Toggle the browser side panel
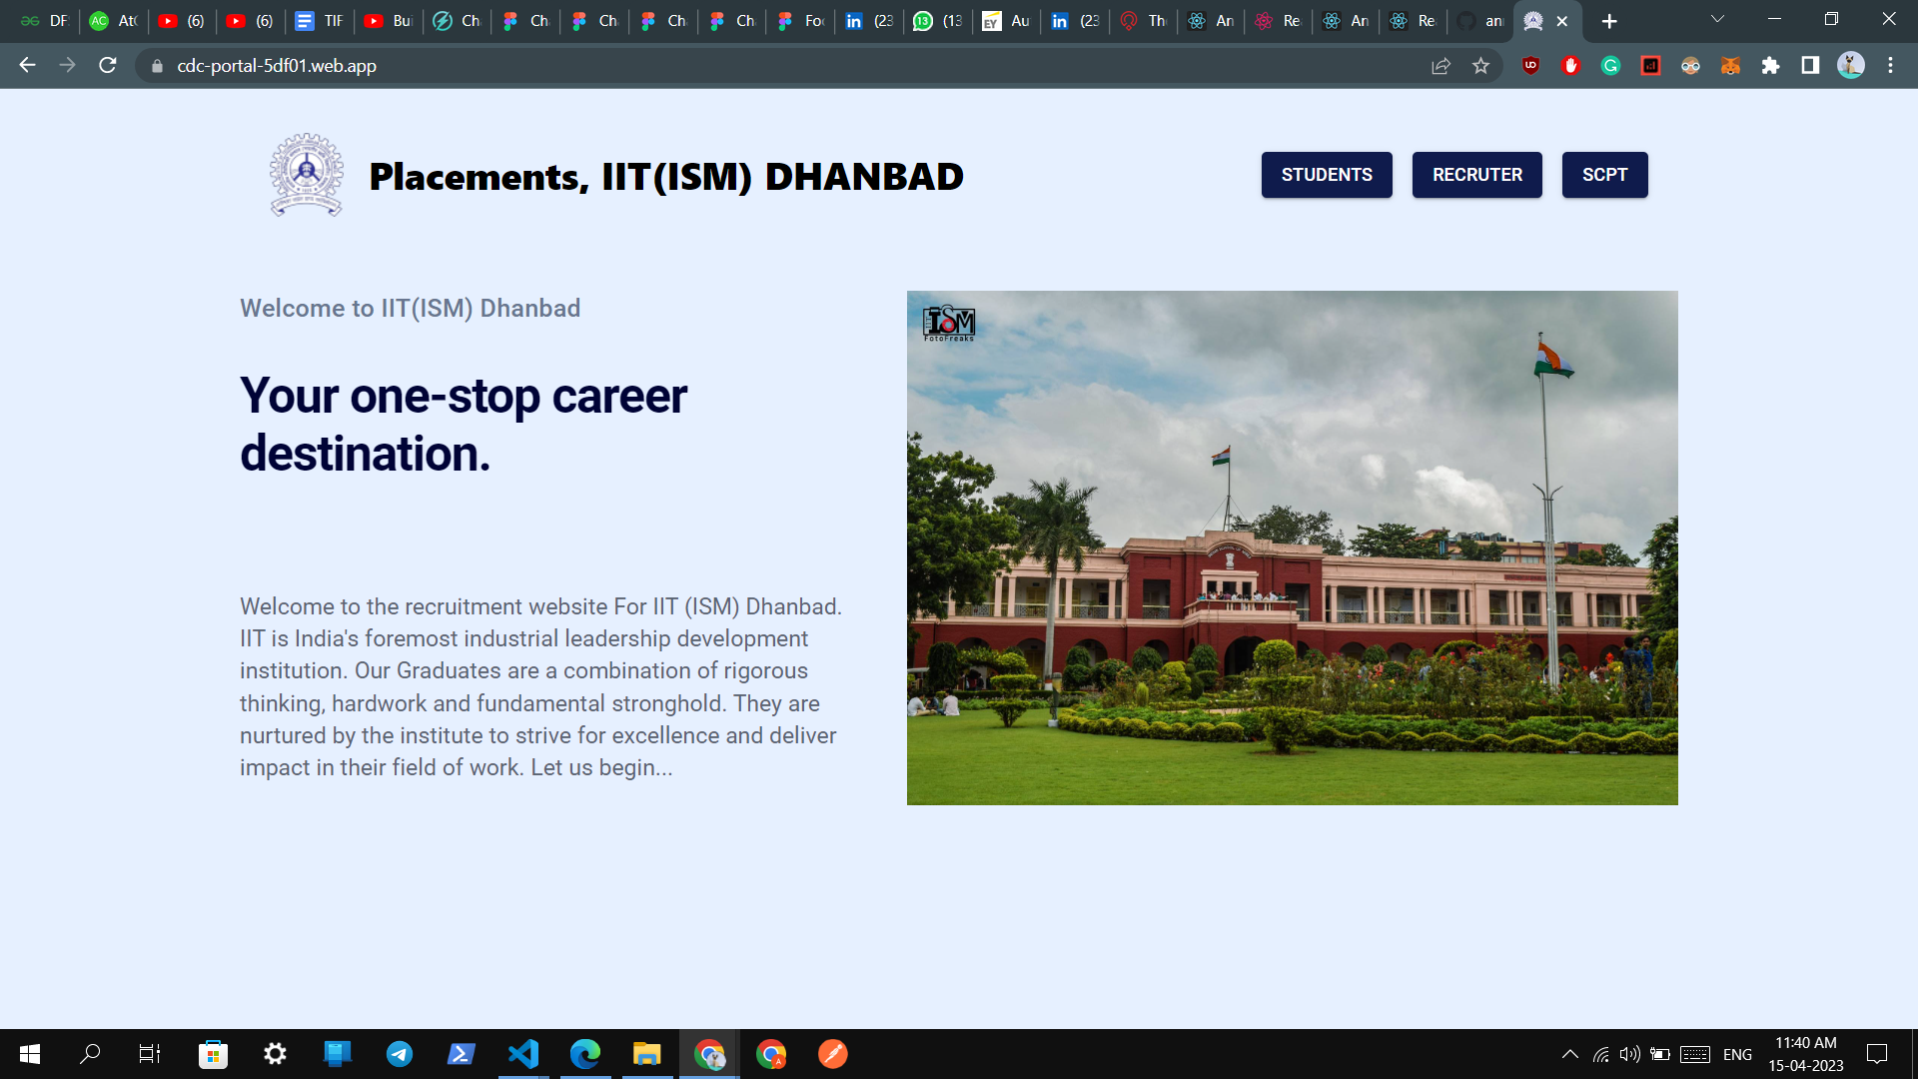Screen dimensions: 1918x1079 coord(1810,66)
